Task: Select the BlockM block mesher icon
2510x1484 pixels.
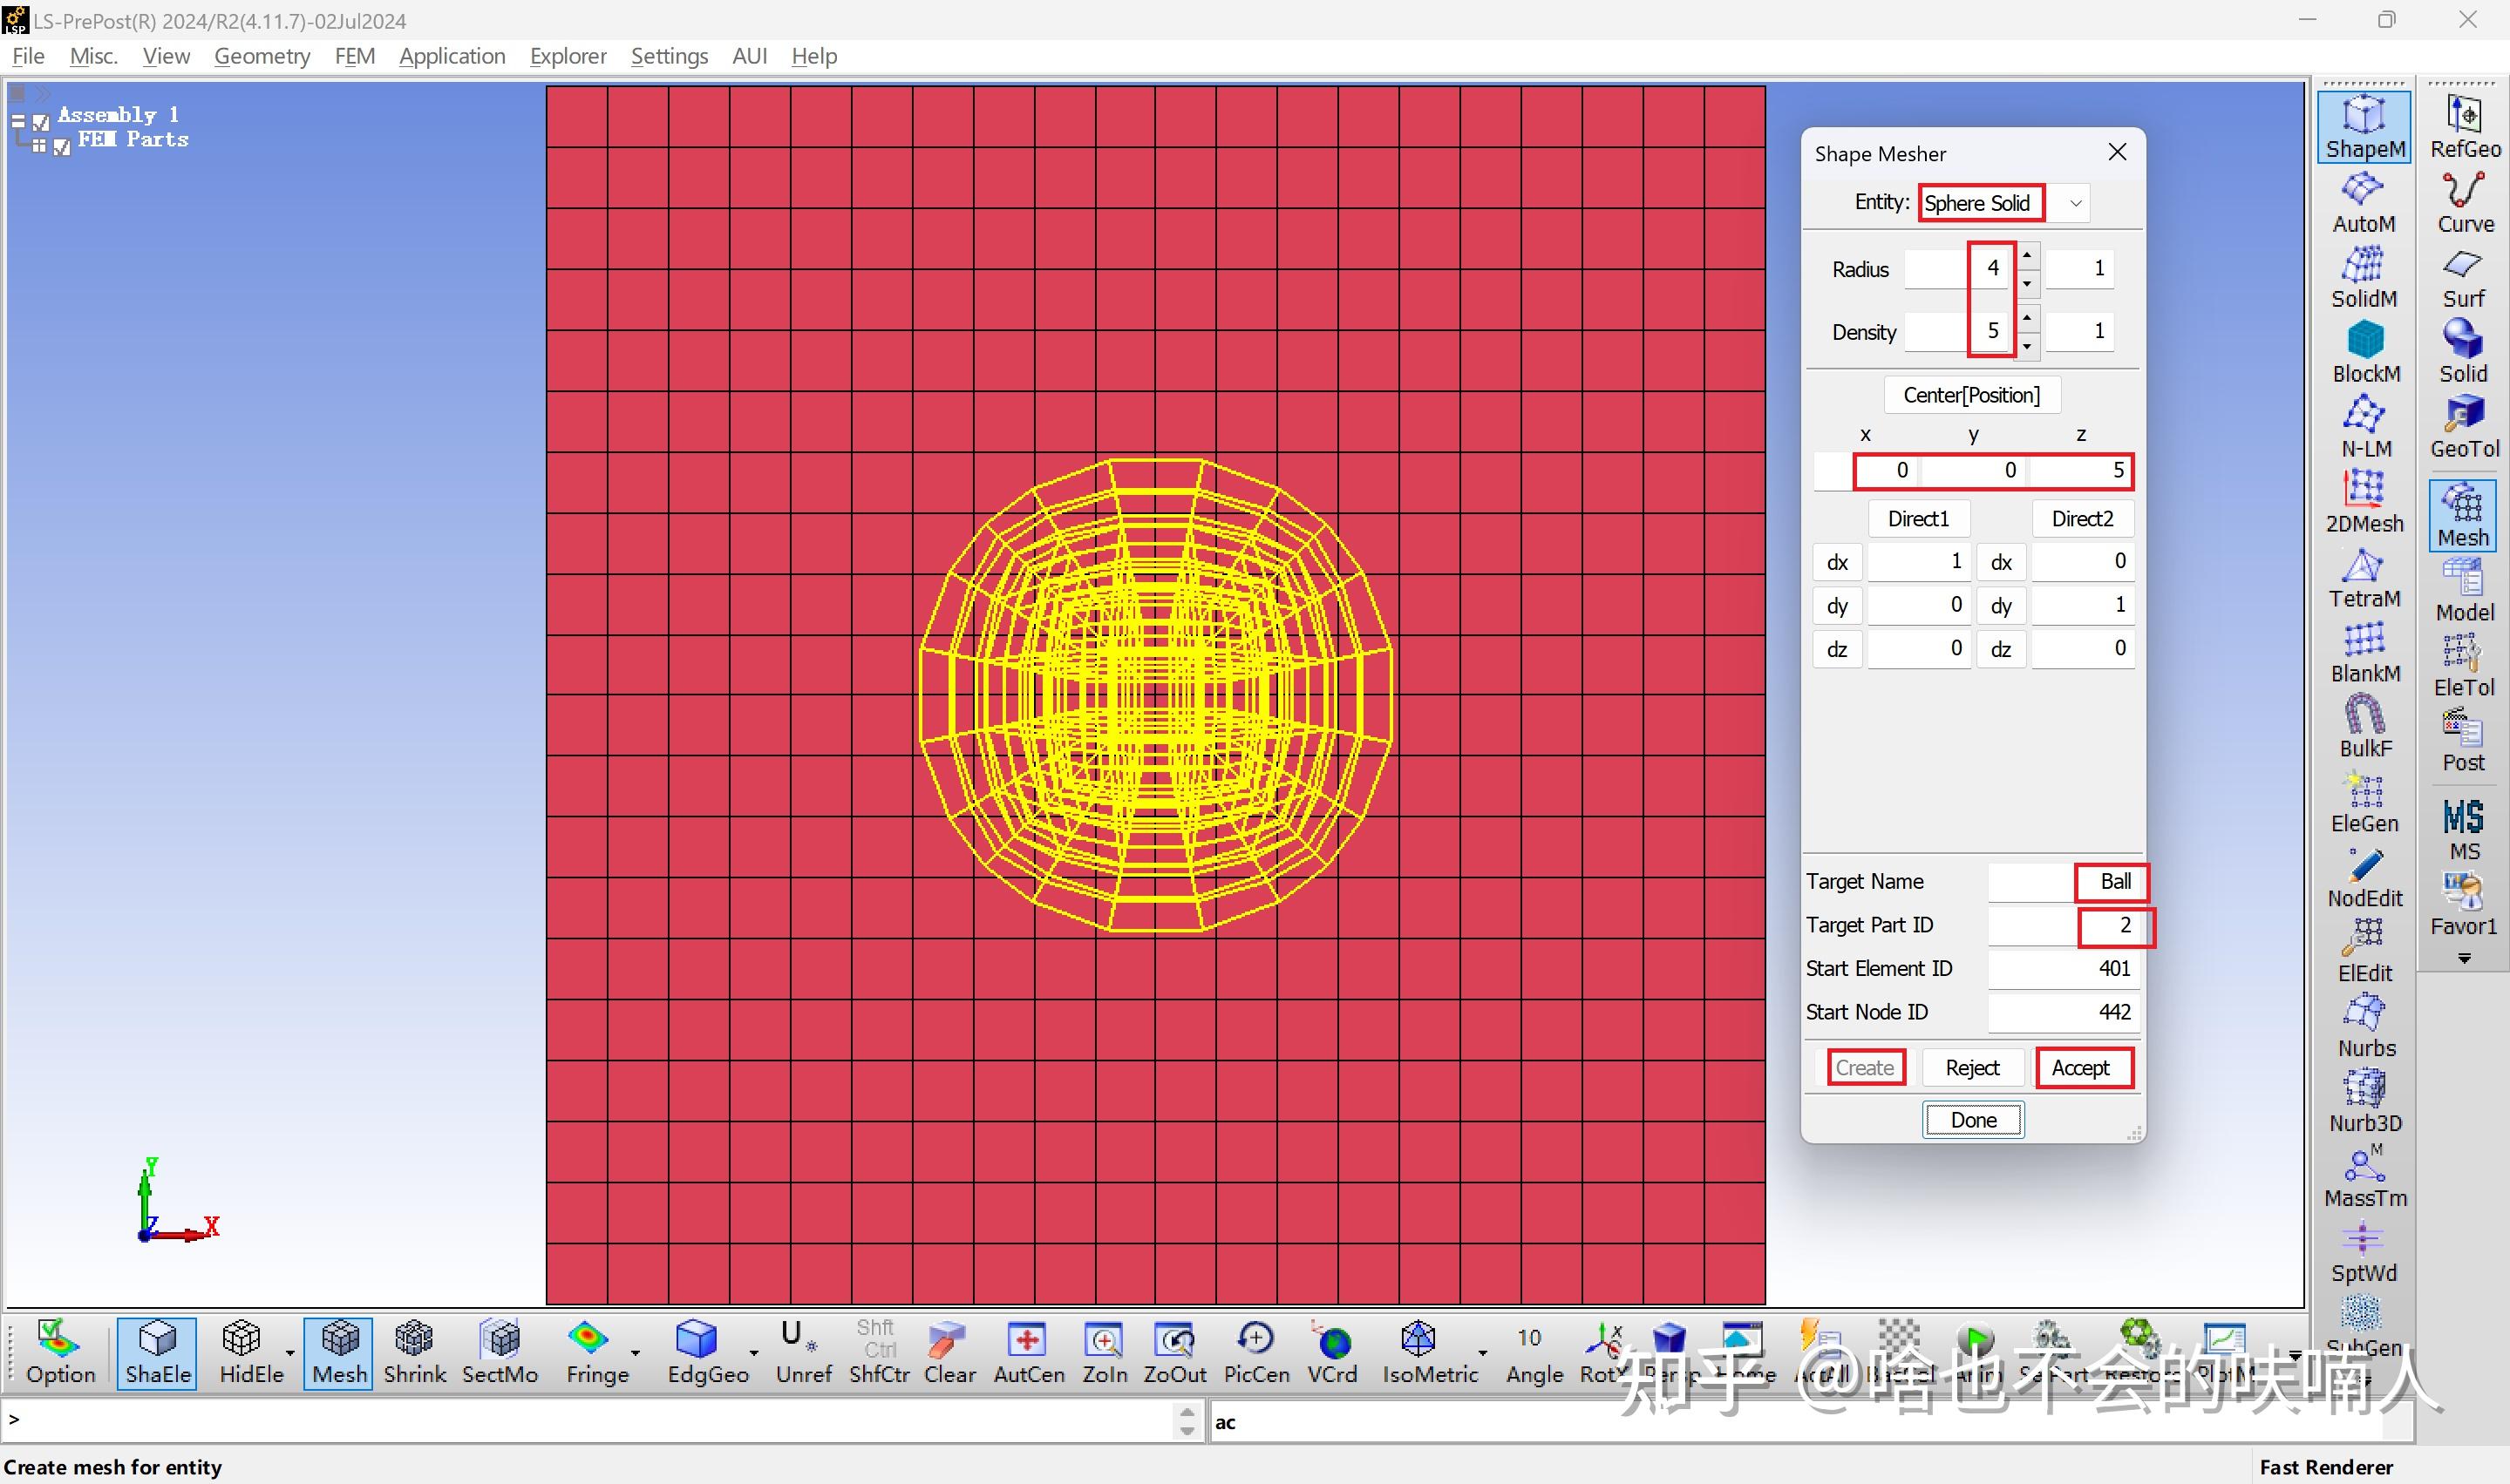Action: pyautogui.click(x=2366, y=353)
